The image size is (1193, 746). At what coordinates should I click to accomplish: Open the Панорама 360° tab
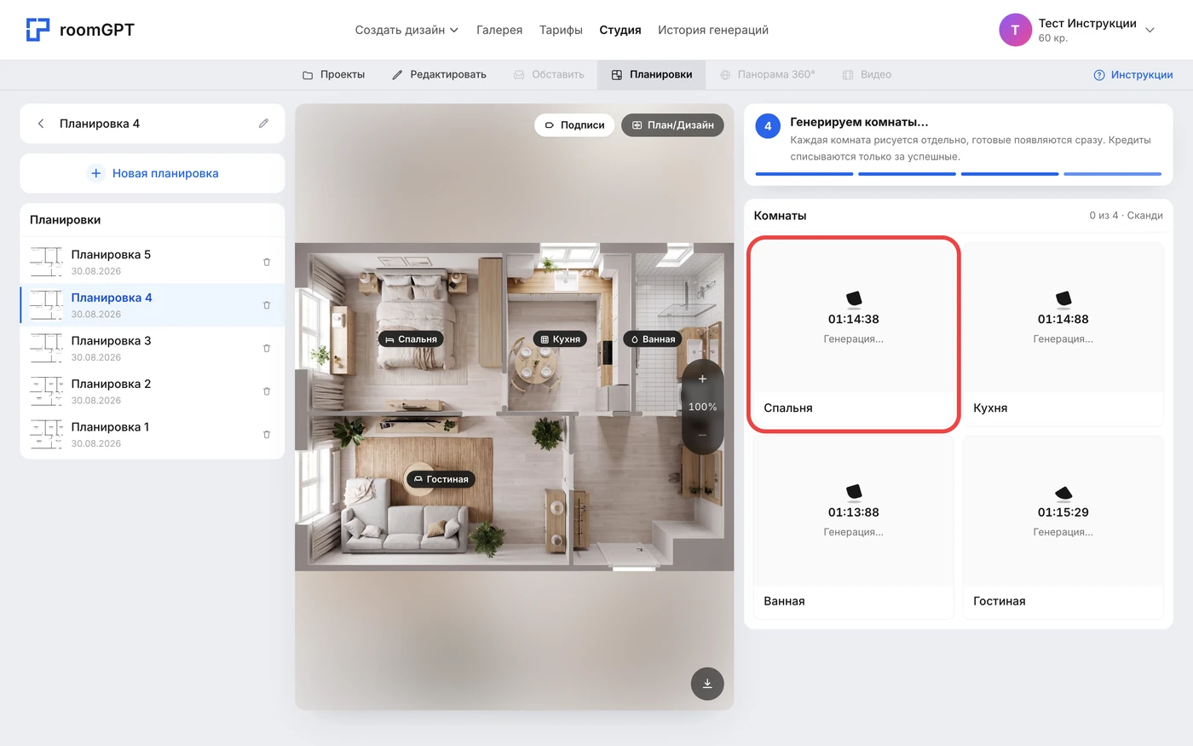click(767, 75)
